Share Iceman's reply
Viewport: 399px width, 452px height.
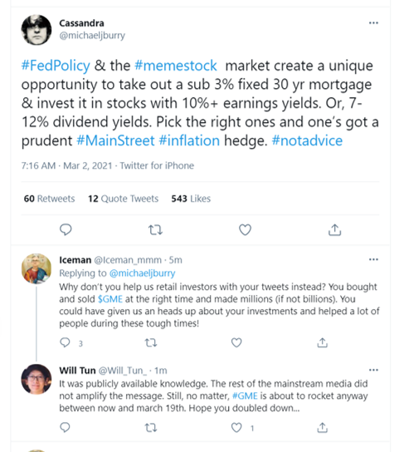tap(322, 342)
